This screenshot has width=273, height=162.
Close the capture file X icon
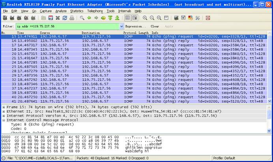click(58, 18)
